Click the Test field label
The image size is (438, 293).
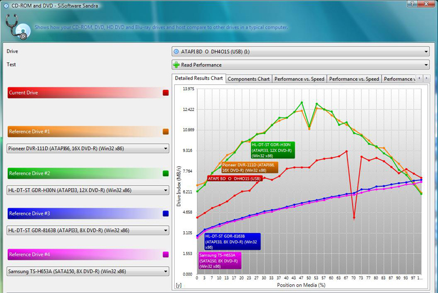11,65
